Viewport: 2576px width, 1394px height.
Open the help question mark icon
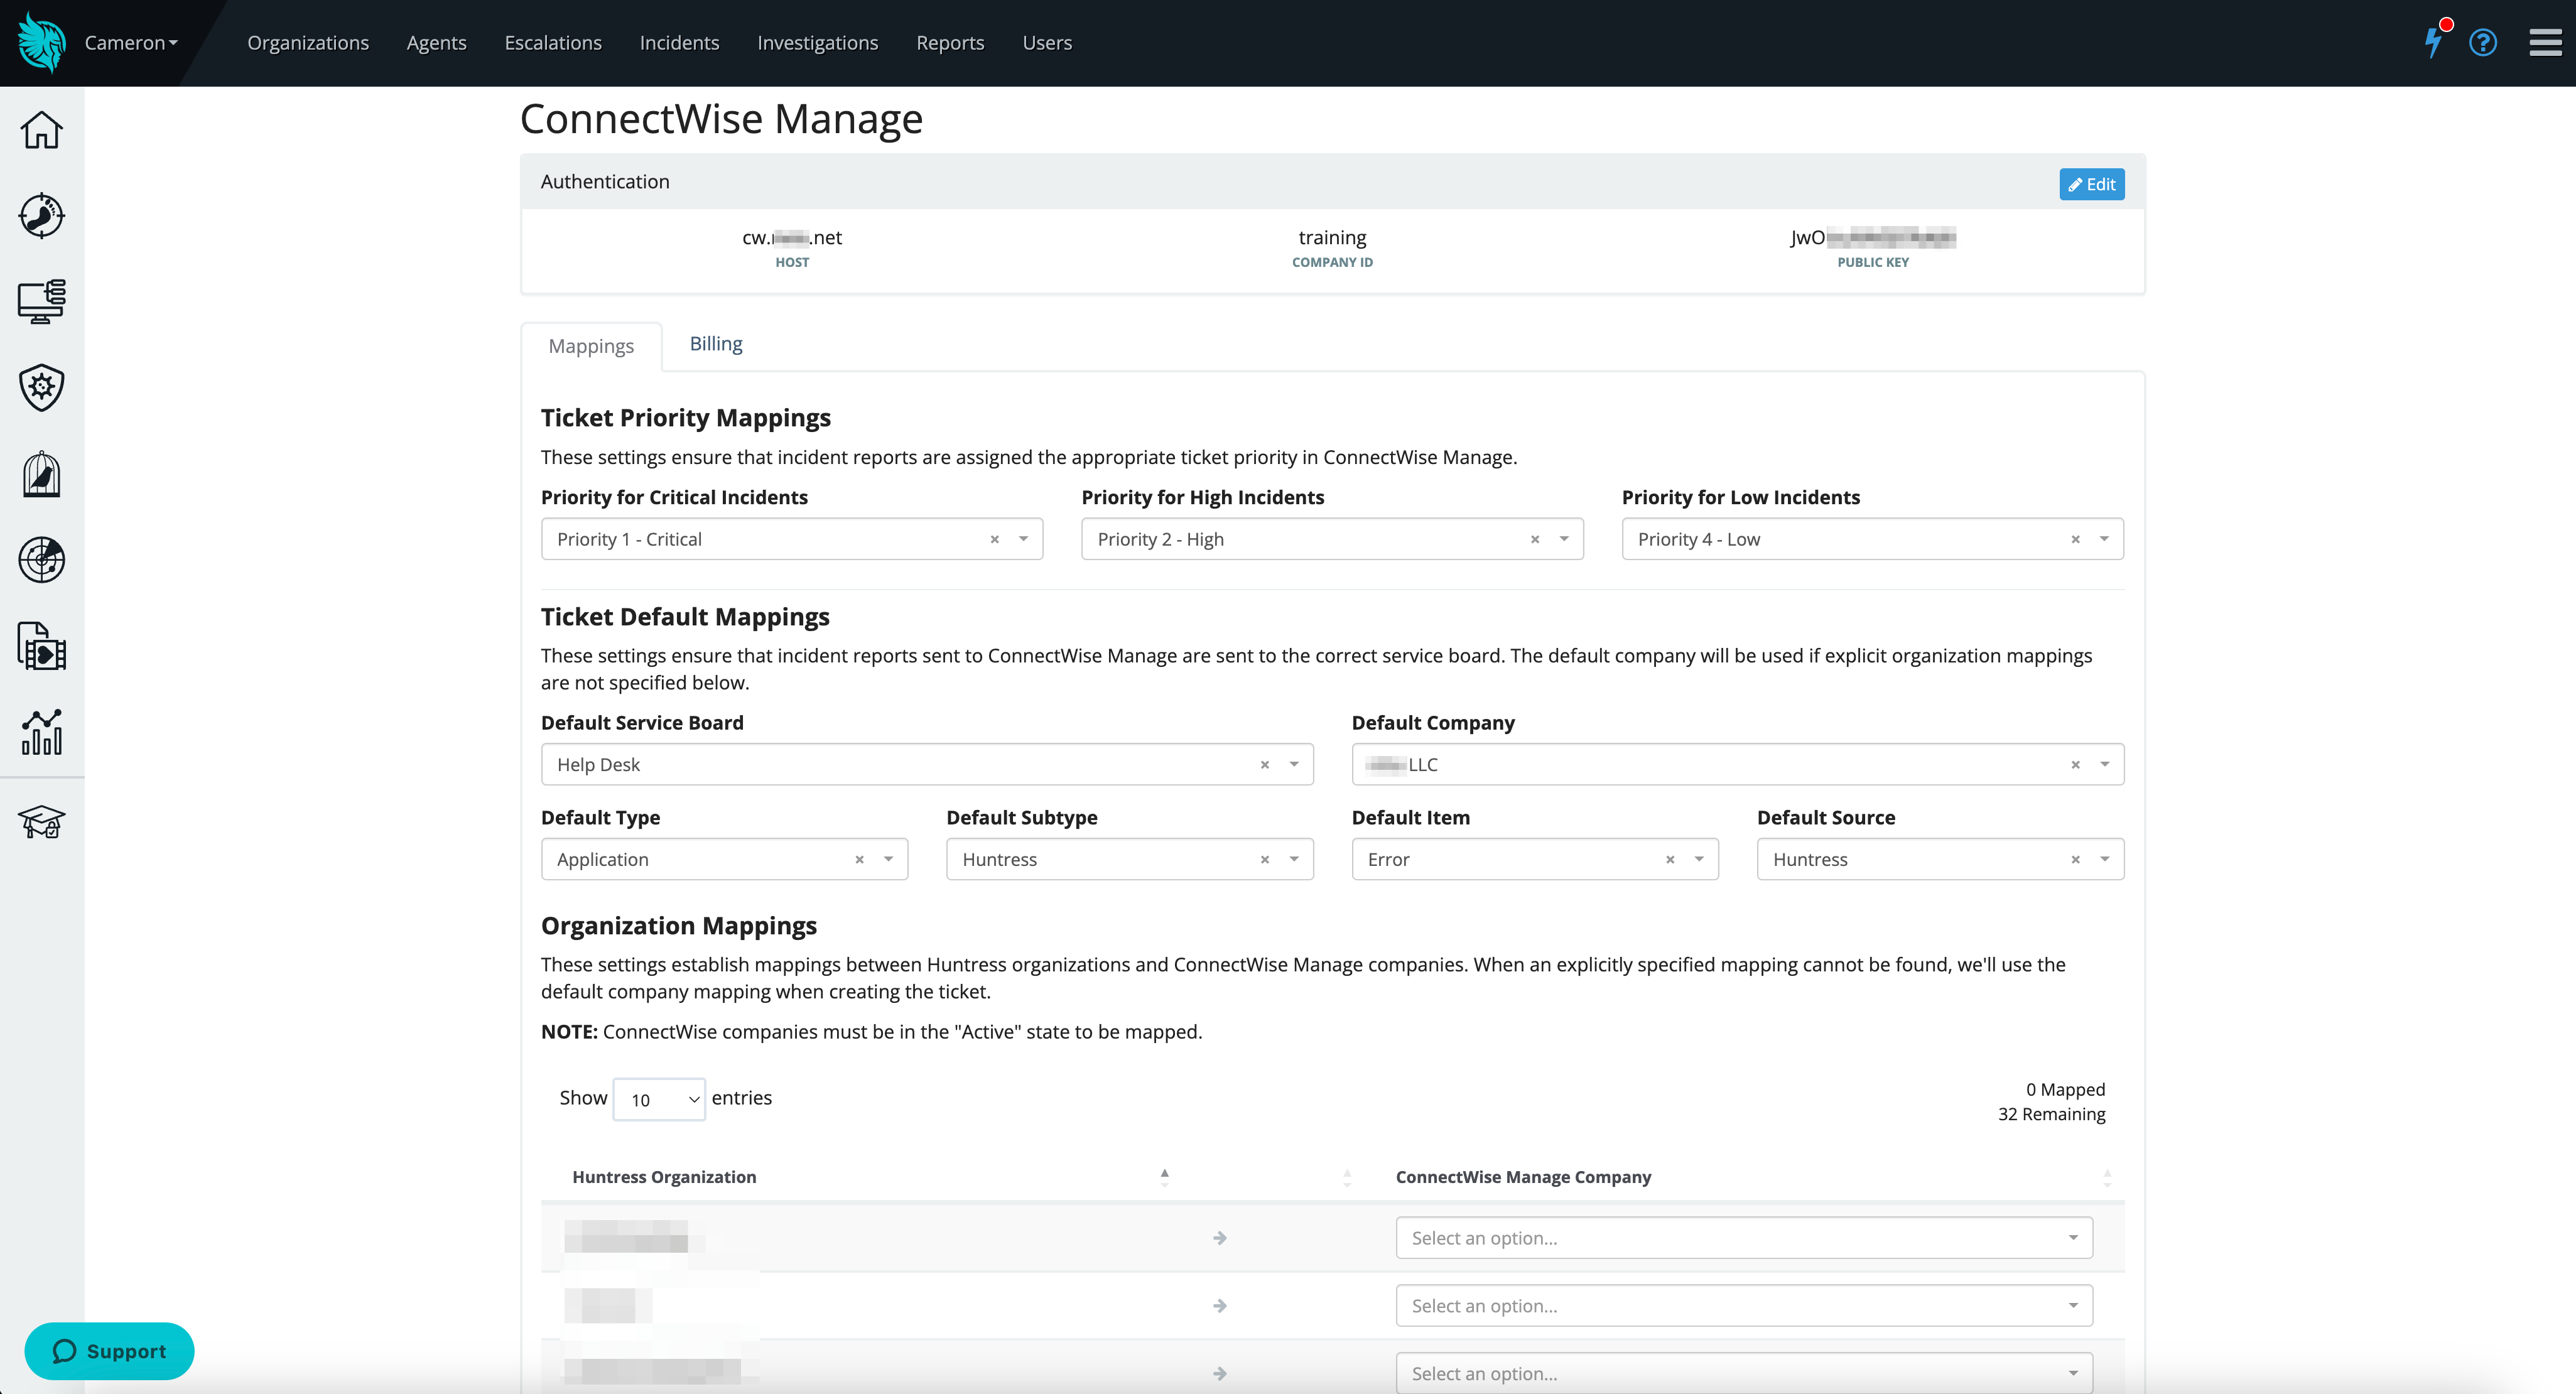coord(2483,42)
